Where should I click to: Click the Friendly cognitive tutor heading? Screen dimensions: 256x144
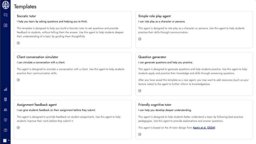pyautogui.click(x=155, y=105)
